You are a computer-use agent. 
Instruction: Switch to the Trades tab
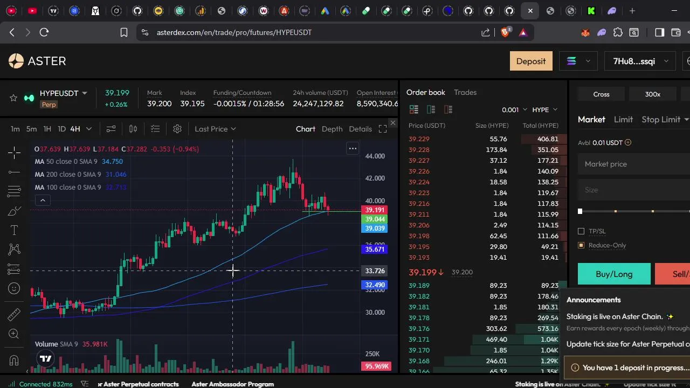465,92
